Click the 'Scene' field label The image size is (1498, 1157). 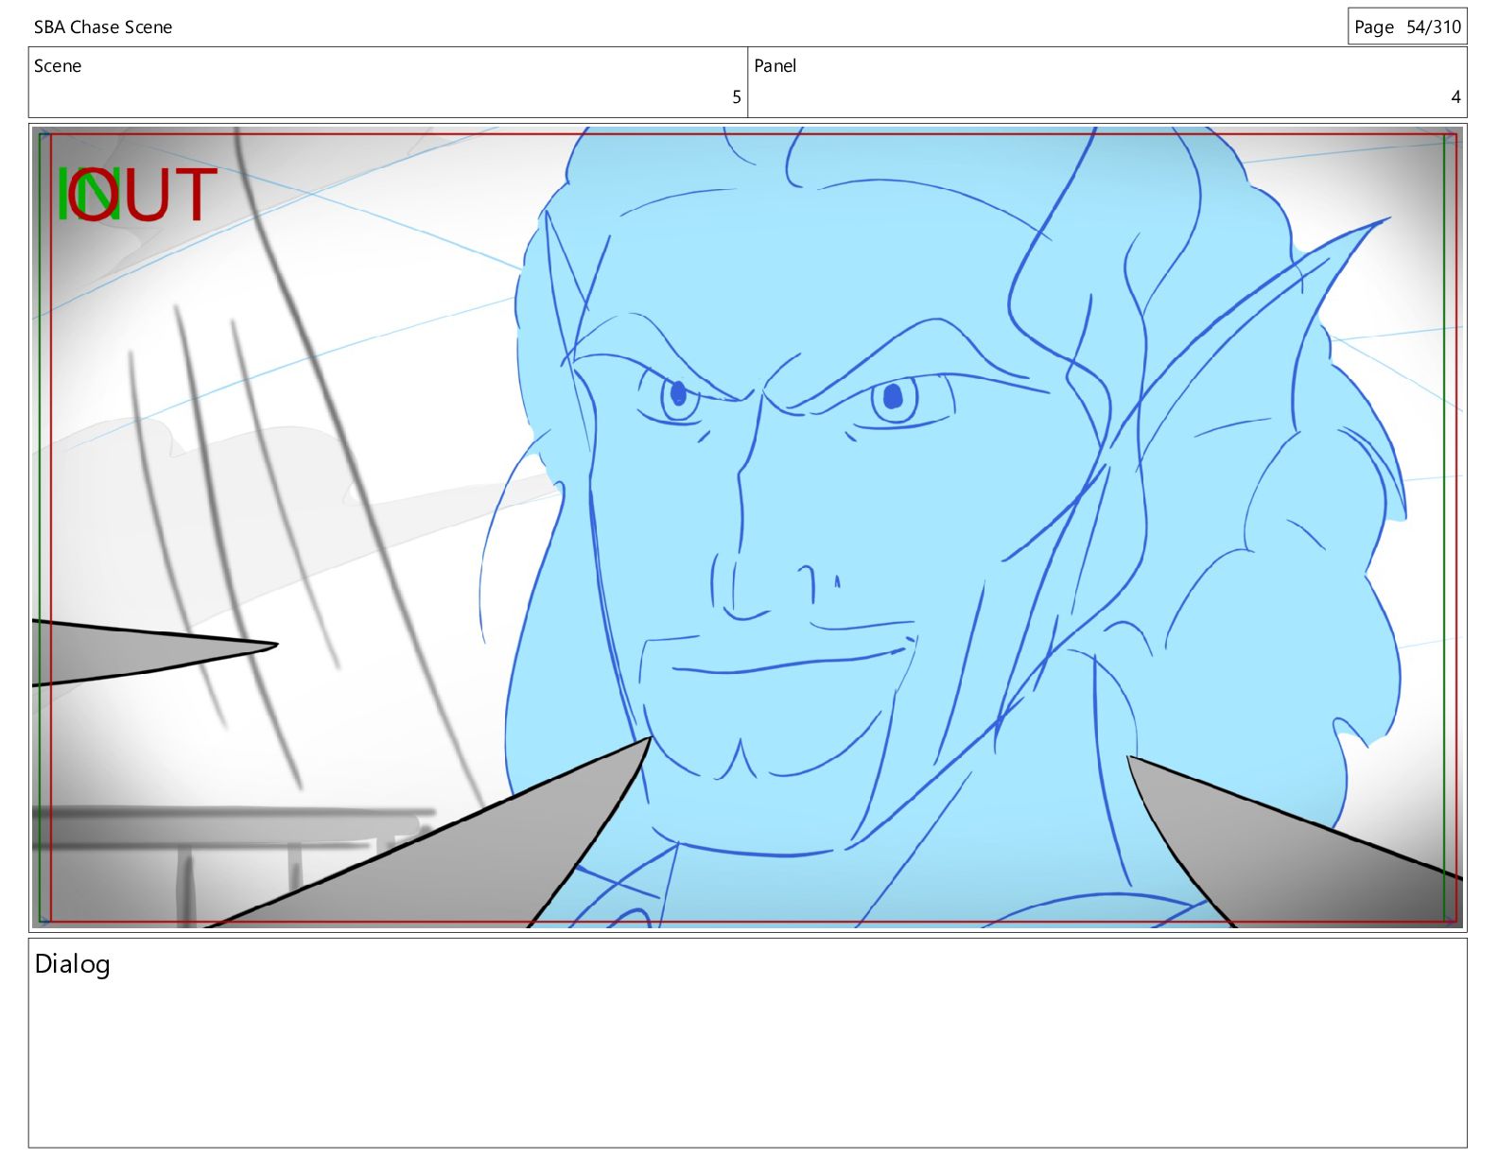58,66
